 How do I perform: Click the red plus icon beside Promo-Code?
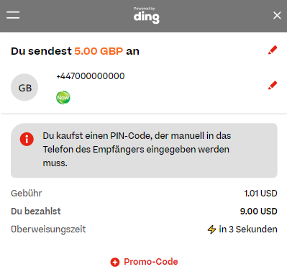pos(115,262)
